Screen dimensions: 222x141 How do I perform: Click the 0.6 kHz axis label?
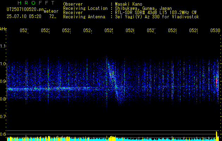point(3,134)
